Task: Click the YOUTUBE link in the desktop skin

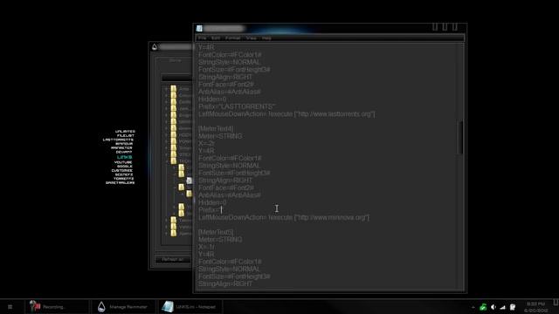Action: tap(123, 162)
